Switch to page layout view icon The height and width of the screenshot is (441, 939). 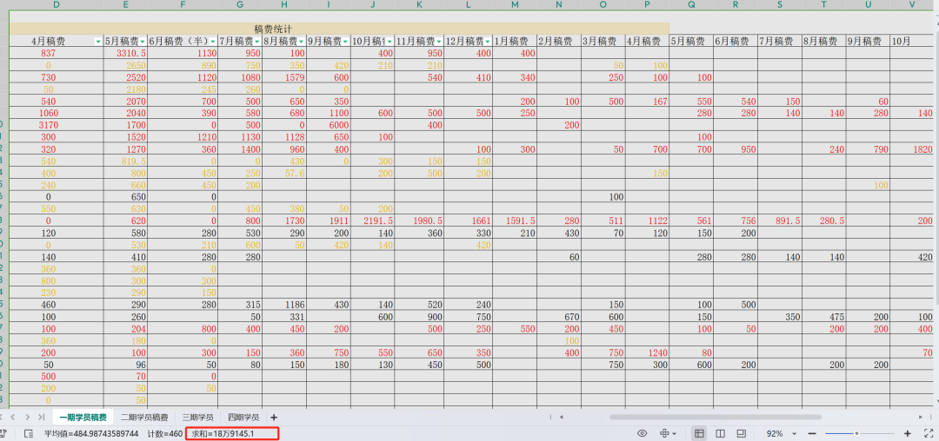[721, 433]
